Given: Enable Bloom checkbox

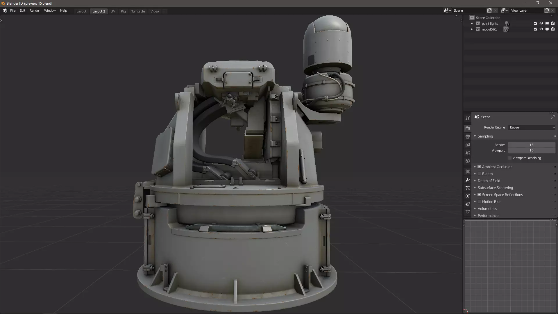Looking at the screenshot, I should [x=479, y=174].
